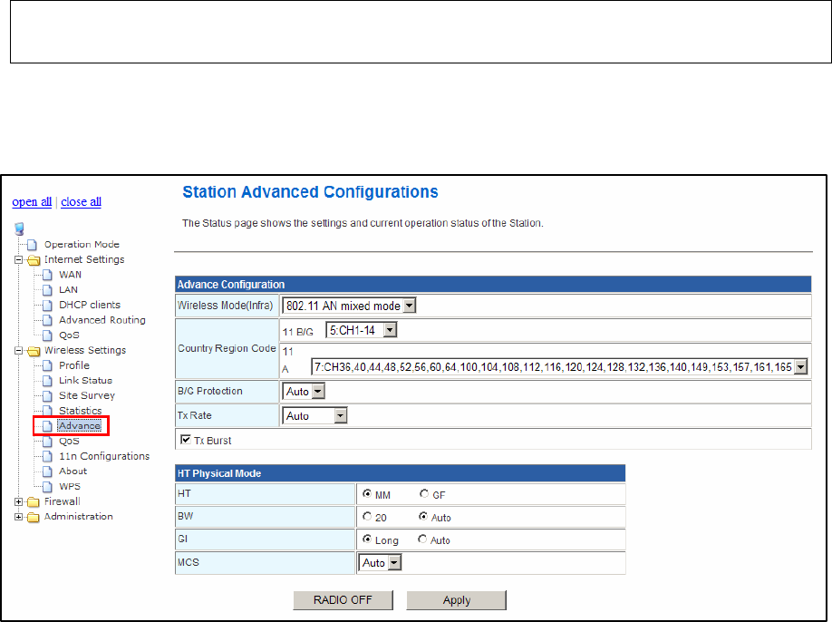Click the Administration folder icon

pos(34,517)
